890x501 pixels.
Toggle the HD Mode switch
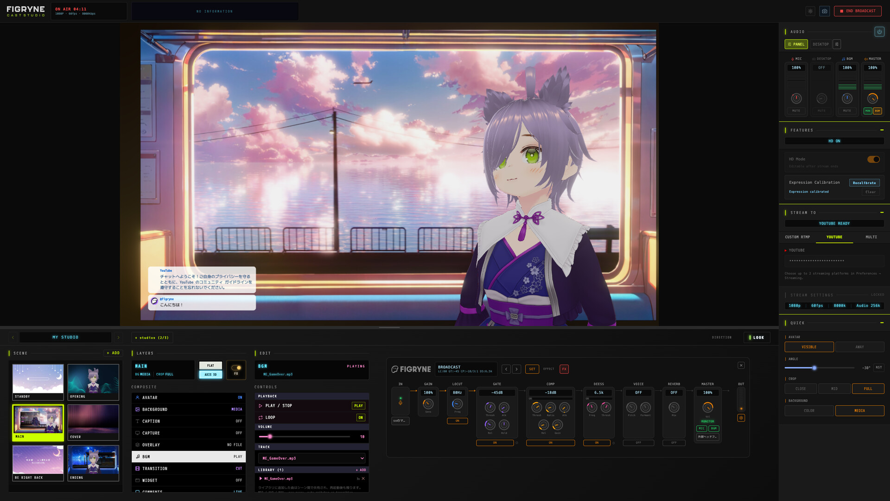[x=873, y=159]
